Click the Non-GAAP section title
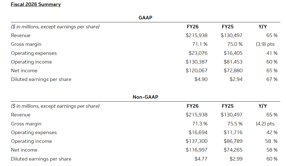 point(145,97)
